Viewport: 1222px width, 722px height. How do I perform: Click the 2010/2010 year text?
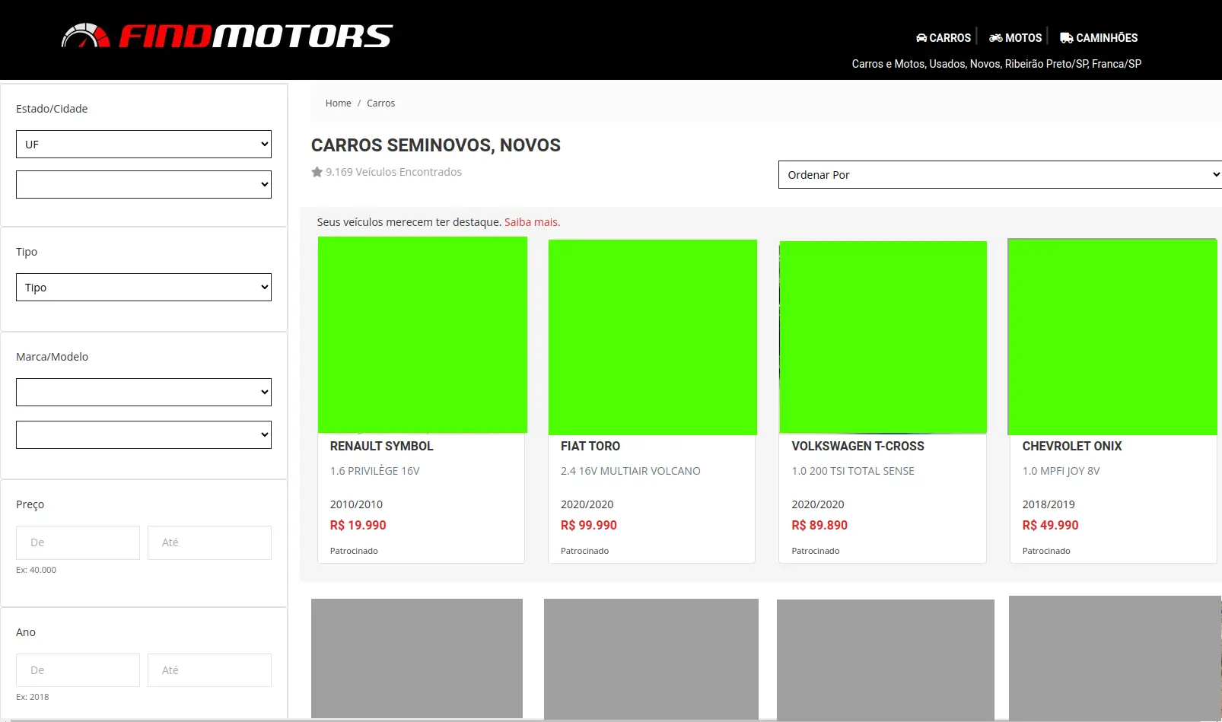click(x=356, y=505)
